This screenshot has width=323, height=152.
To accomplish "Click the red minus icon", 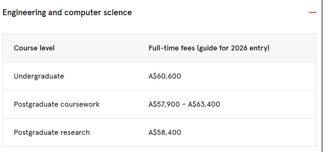I will [312, 13].
